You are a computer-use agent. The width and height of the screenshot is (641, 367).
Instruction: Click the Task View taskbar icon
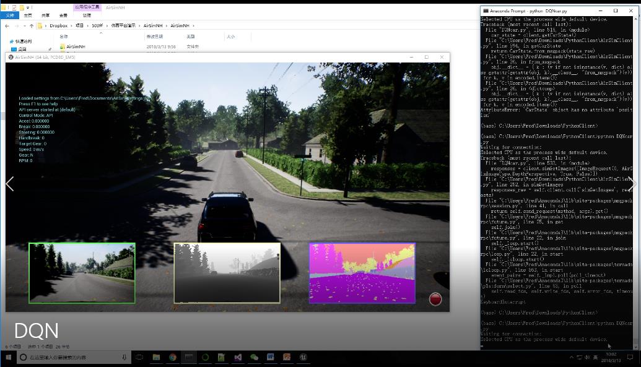[139, 357]
